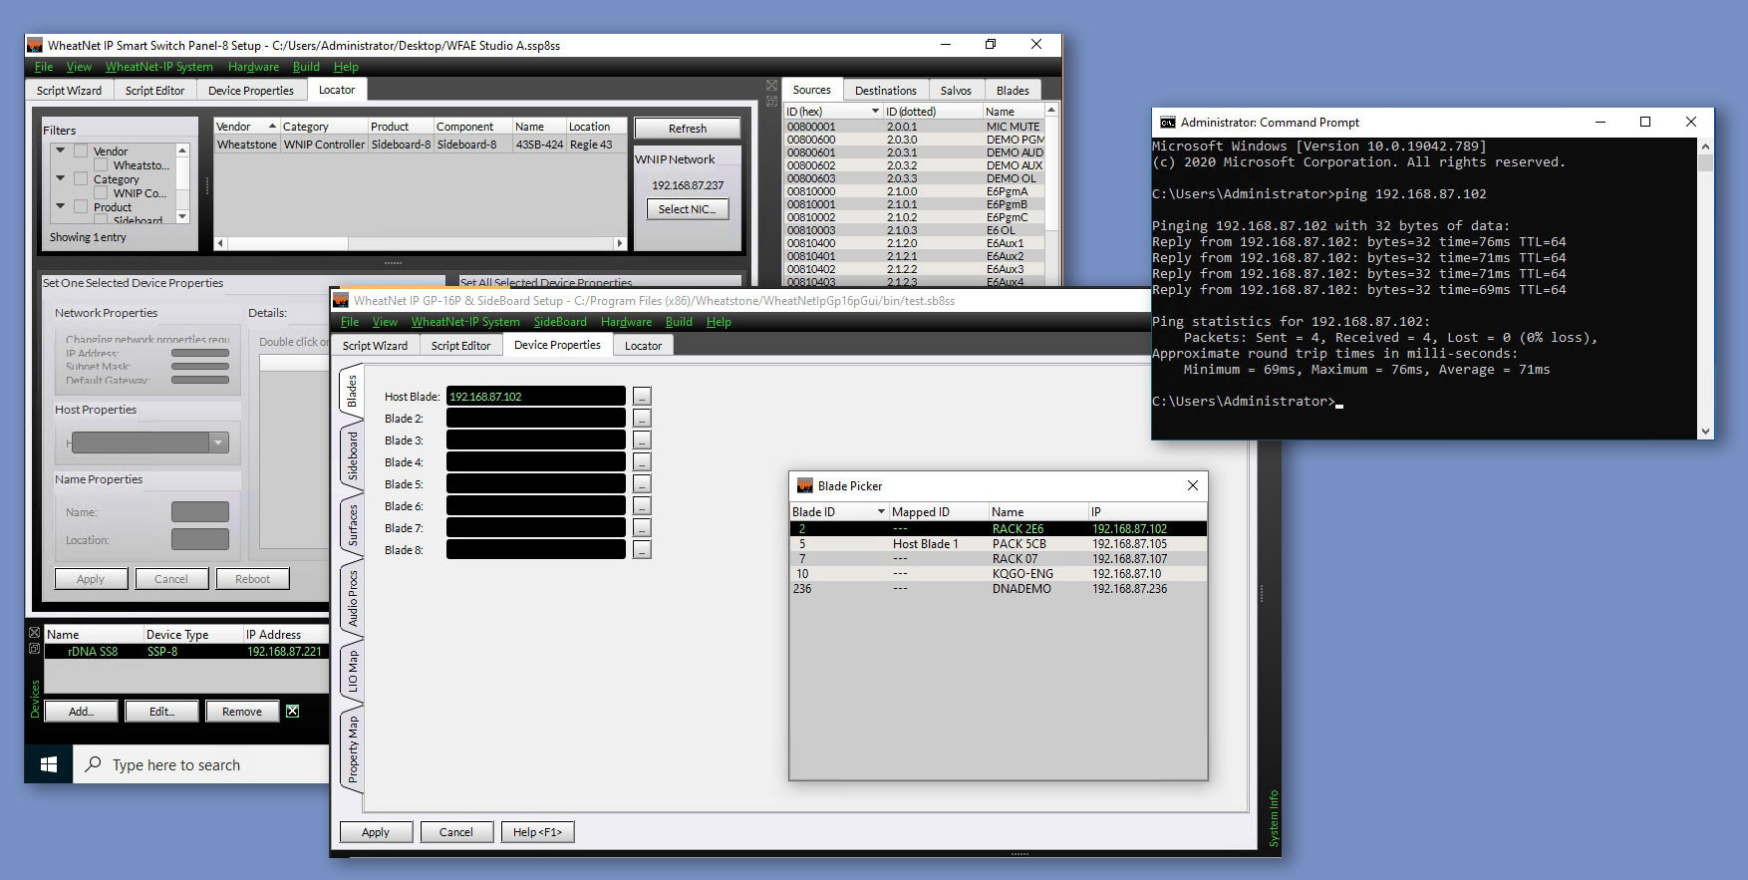Screen dimensions: 1748x880
Task: Open the browse button for Host Blade
Action: click(x=642, y=397)
